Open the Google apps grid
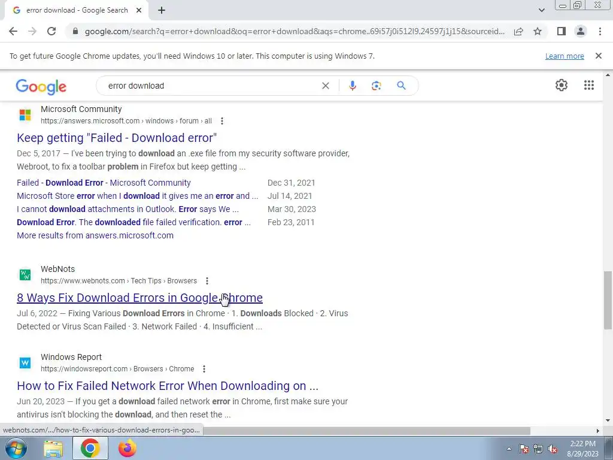 589,85
